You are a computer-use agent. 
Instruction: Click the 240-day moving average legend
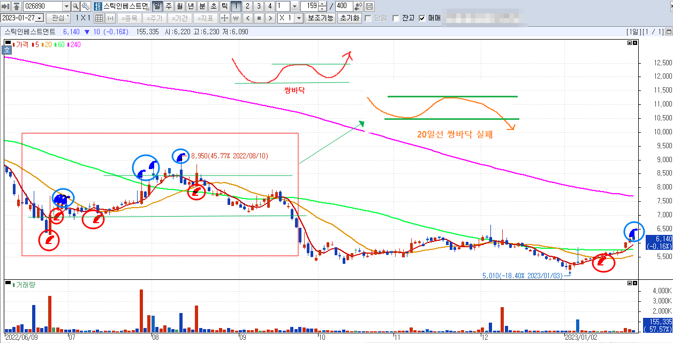74,44
